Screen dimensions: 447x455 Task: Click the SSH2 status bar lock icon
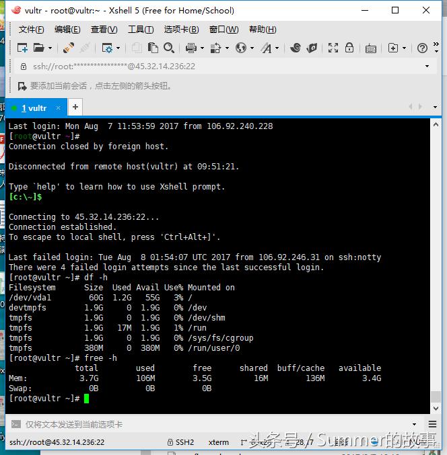(x=170, y=442)
